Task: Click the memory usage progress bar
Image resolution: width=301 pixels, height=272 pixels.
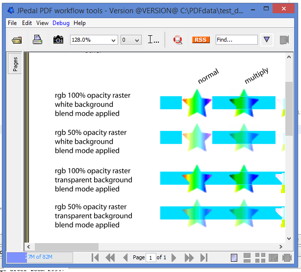Action: (39, 257)
